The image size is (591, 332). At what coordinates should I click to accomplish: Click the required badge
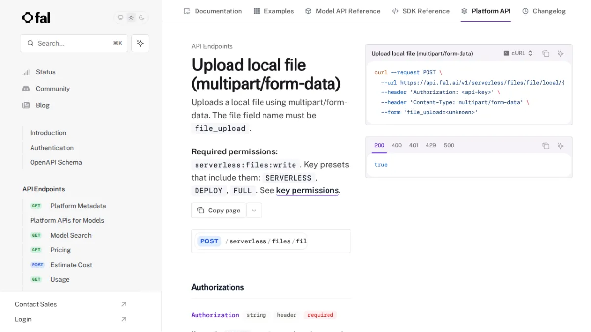pyautogui.click(x=321, y=315)
